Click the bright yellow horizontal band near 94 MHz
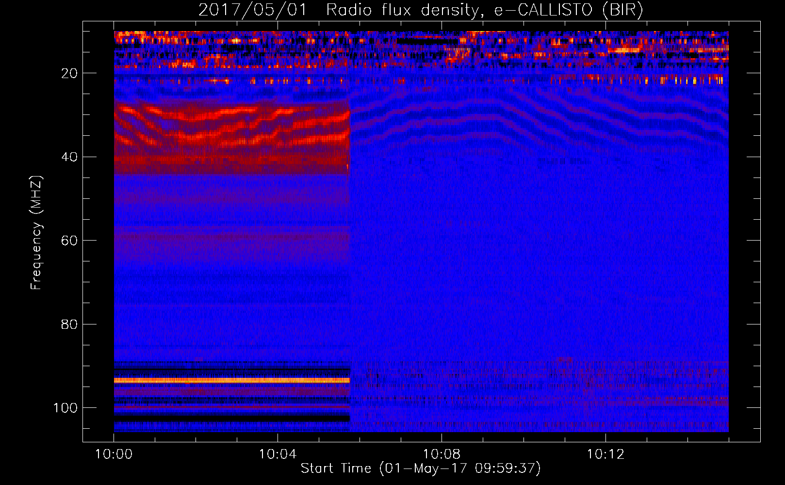Image resolution: width=785 pixels, height=485 pixels. click(x=232, y=381)
